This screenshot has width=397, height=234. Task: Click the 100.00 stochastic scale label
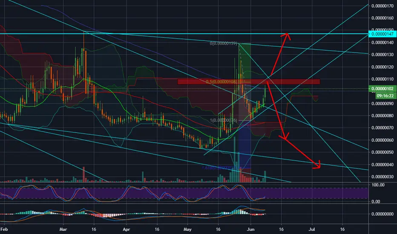(x=378, y=185)
